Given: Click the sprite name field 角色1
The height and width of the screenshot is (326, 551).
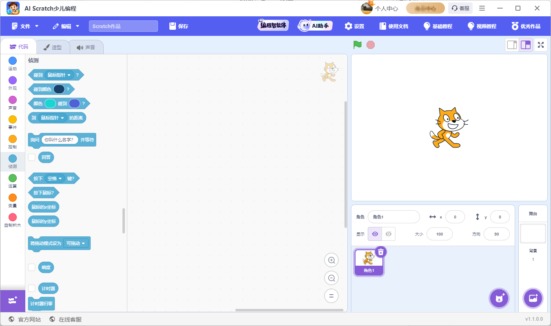Looking at the screenshot, I should click(393, 217).
